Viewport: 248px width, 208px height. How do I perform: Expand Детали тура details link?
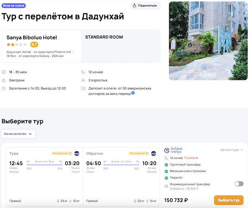click(231, 150)
